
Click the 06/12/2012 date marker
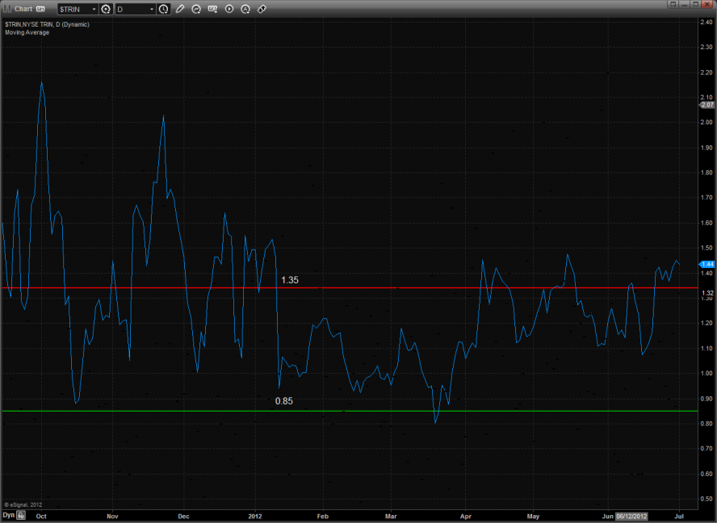pyautogui.click(x=631, y=514)
